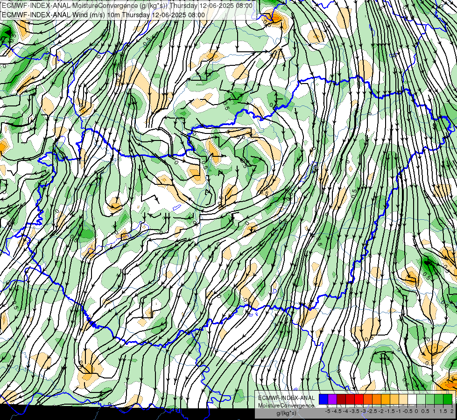This screenshot has height=420, width=457.
Task: Click the blue legend swatch above -5
Action: tap(323, 399)
